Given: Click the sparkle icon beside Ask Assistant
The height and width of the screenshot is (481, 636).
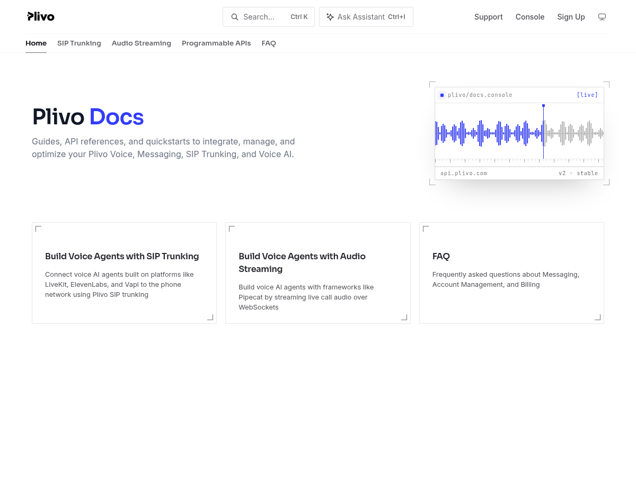Looking at the screenshot, I should (x=330, y=17).
